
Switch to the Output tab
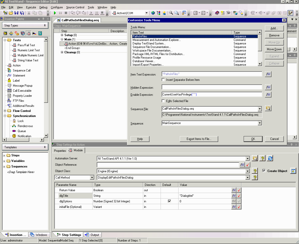click(x=92, y=235)
